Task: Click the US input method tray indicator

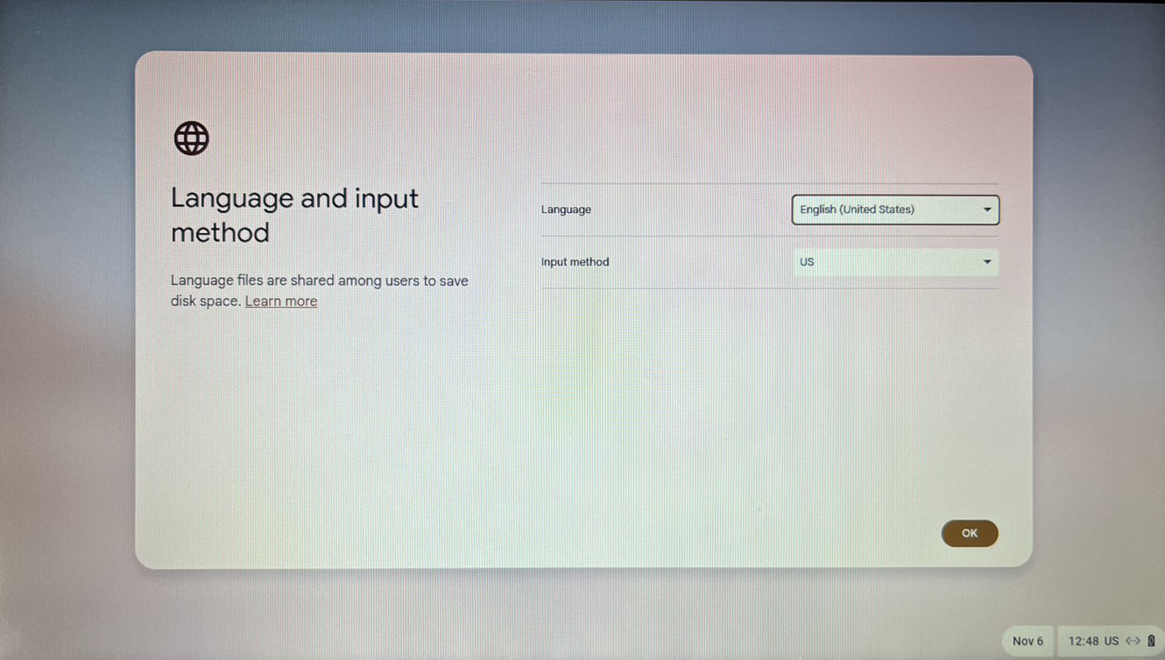Action: click(x=1111, y=642)
